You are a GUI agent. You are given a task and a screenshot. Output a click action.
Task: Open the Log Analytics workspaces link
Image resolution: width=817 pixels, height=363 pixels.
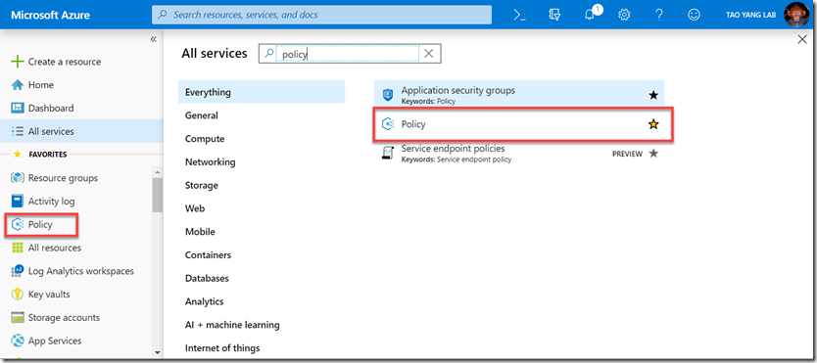pos(80,271)
